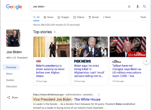151x110 pixels.
Task: Open the Top stories heading link
Action: point(42,32)
